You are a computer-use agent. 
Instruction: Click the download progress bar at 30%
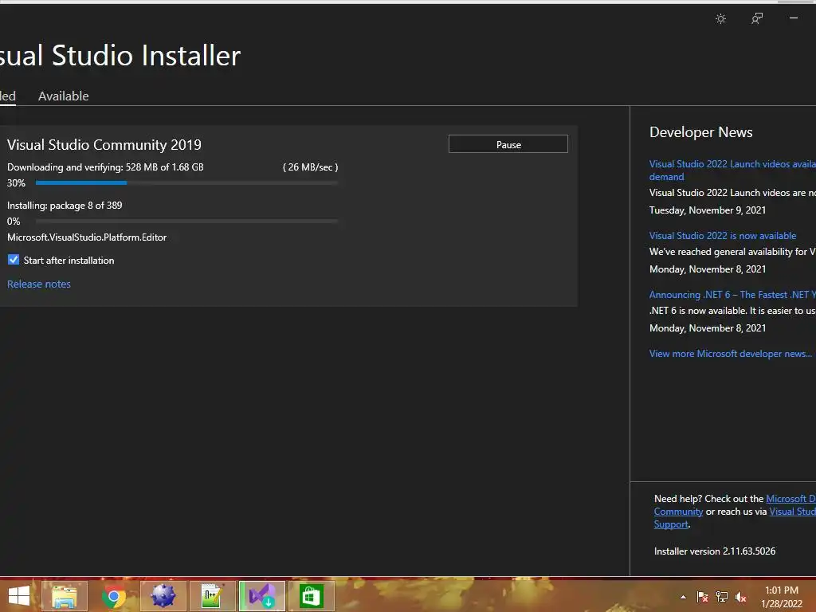(186, 182)
